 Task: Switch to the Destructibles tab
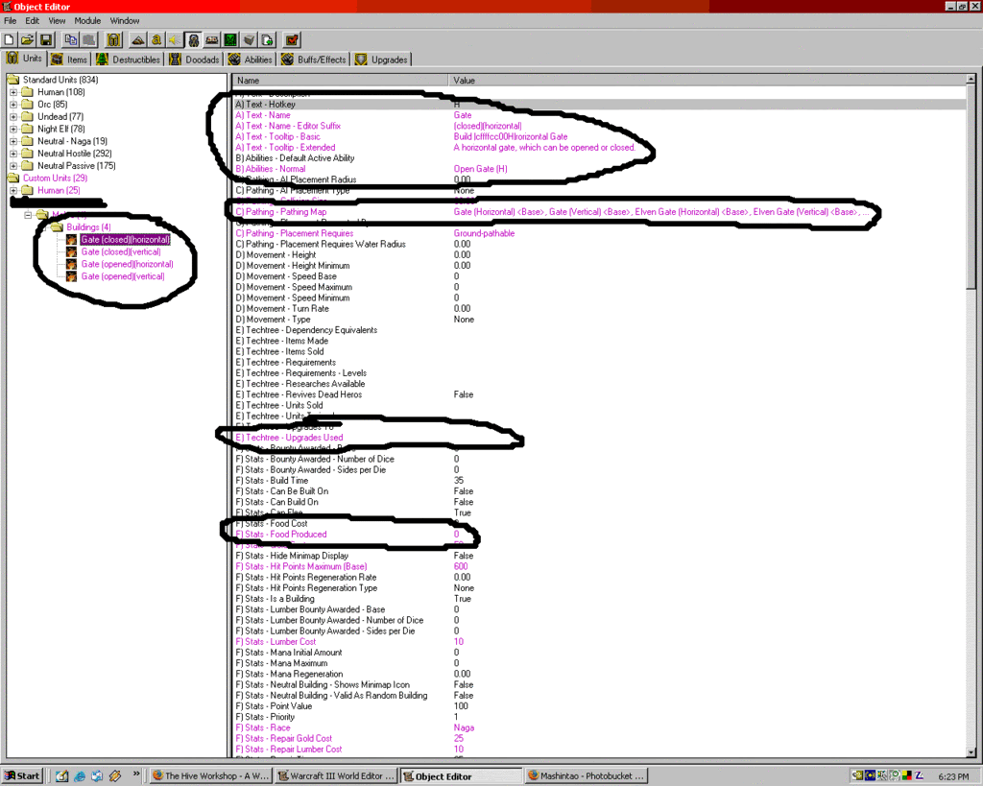[129, 60]
